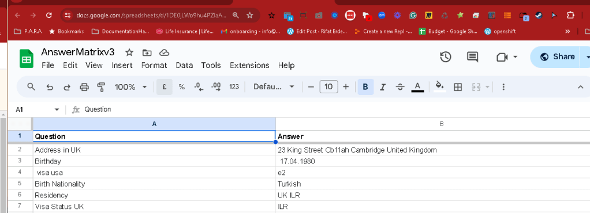Edit the font size field
Screen dimensions: 590x213
(328, 87)
